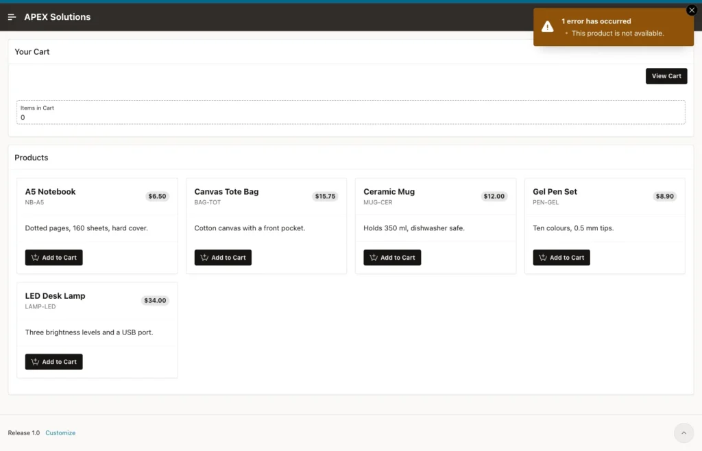Close the error notification

pos(691,10)
